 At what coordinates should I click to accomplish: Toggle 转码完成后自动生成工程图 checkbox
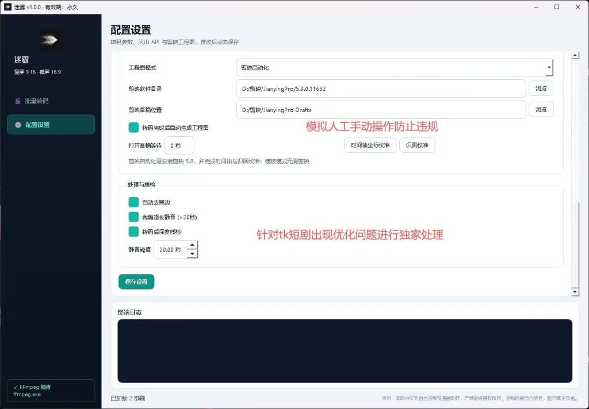133,128
